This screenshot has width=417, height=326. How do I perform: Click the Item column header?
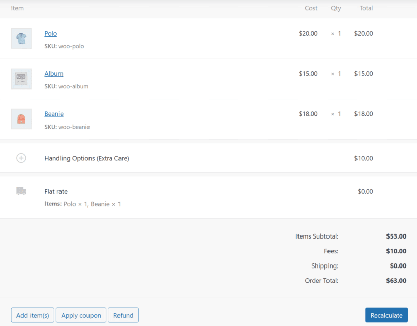17,8
